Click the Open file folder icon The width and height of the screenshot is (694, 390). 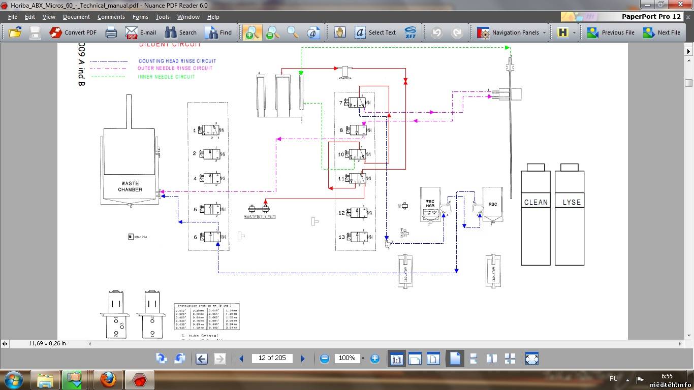pyautogui.click(x=15, y=32)
